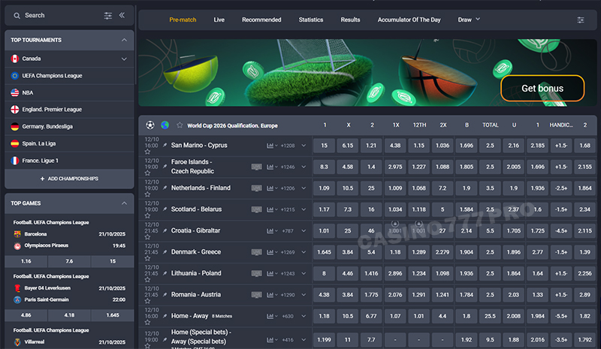The height and width of the screenshot is (349, 601).
Task: Expand more markets for Netherlands - Finland
Action: (304, 188)
